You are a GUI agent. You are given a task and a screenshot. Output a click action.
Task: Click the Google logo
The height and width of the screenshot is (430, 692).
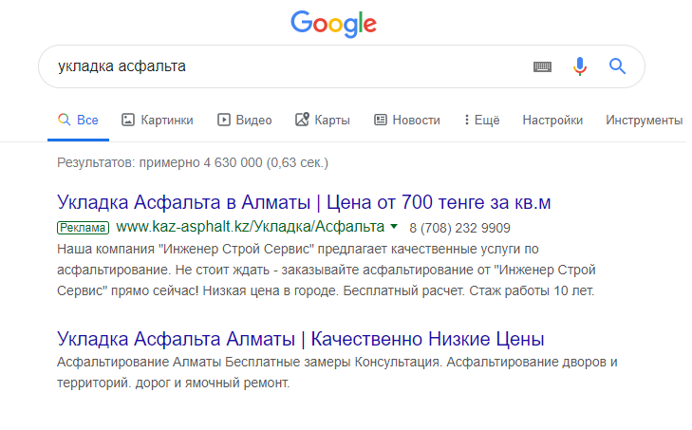pos(332,22)
